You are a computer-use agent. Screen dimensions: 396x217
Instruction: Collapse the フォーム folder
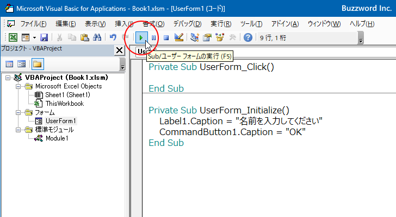point(18,112)
